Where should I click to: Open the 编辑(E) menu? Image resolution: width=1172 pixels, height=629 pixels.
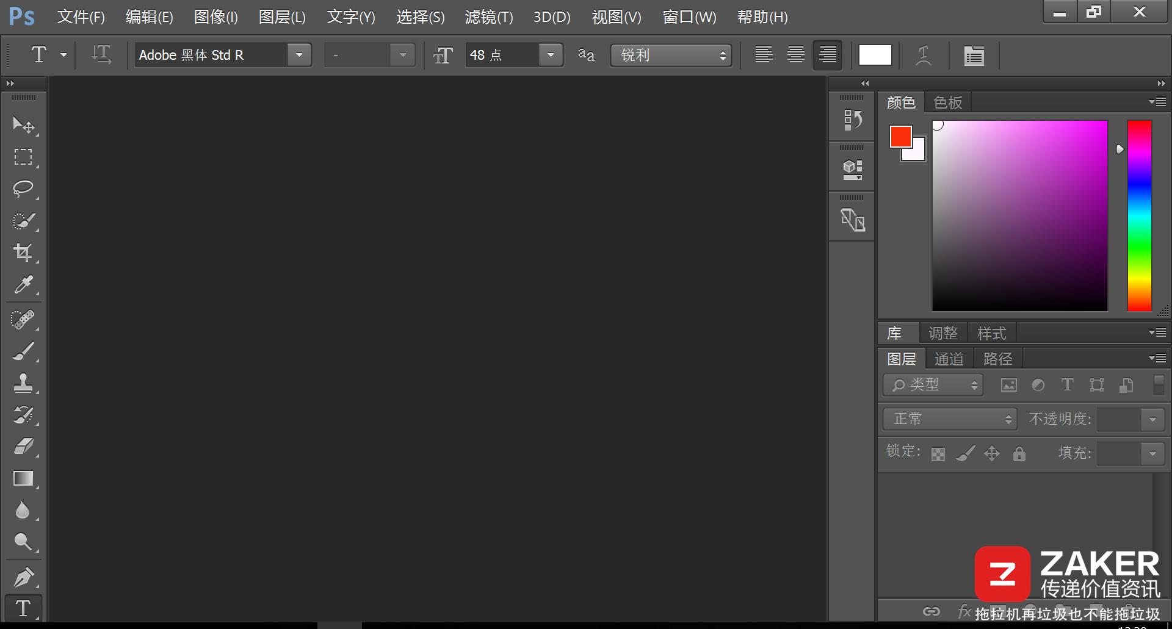[x=150, y=17]
